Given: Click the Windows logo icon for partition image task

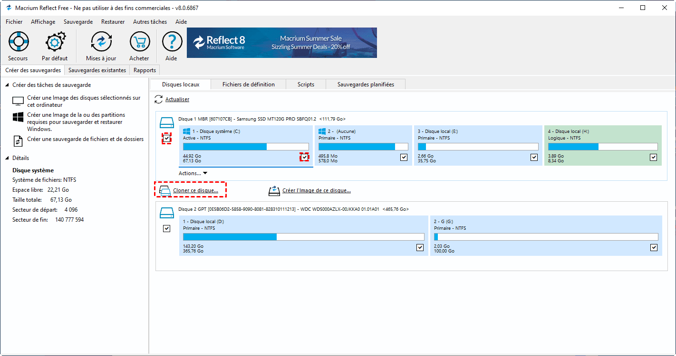Looking at the screenshot, I should point(18,117).
